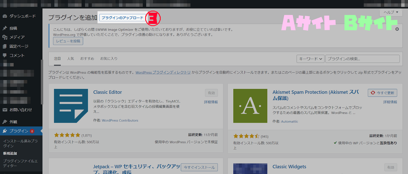Open the ヘルプ help dropdown
Image resolution: width=408 pixels, height=174 pixels.
tap(391, 12)
